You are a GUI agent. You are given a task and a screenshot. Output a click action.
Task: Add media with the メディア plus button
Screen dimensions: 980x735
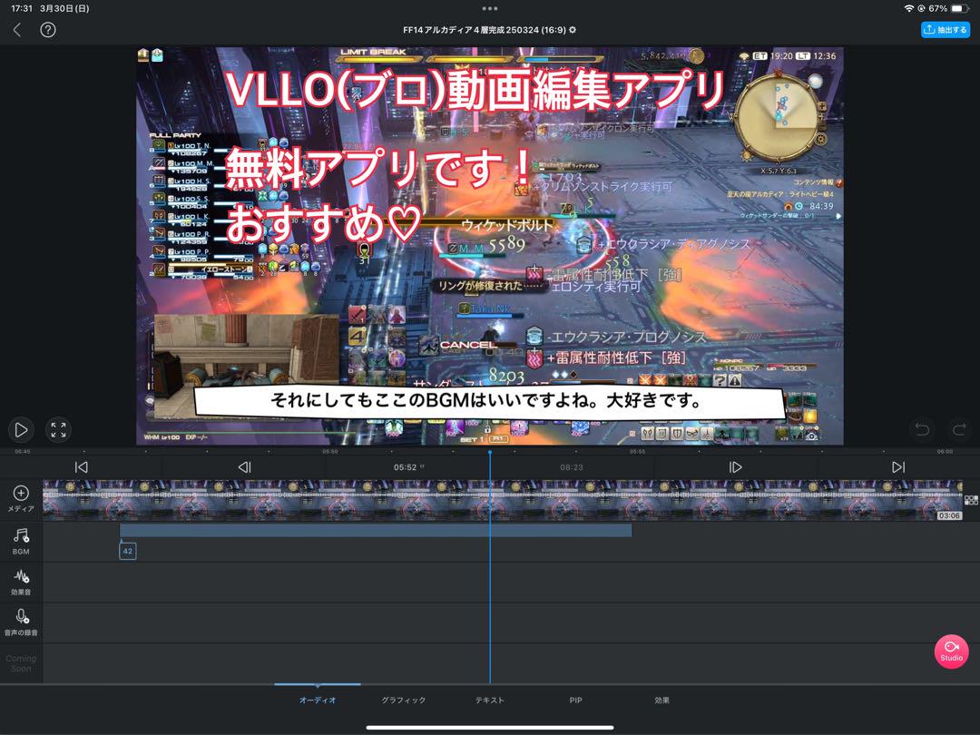(21, 499)
